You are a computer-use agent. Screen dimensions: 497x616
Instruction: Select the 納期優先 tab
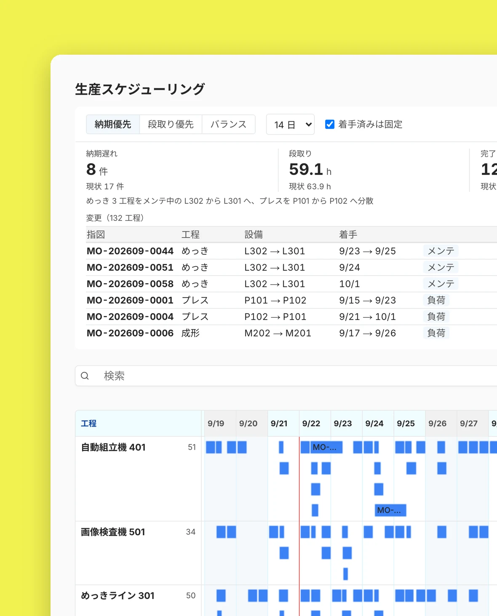(x=113, y=124)
